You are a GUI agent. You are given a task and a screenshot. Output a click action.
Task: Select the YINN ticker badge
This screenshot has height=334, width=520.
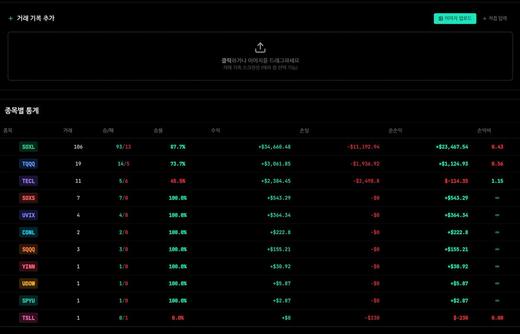(x=29, y=266)
